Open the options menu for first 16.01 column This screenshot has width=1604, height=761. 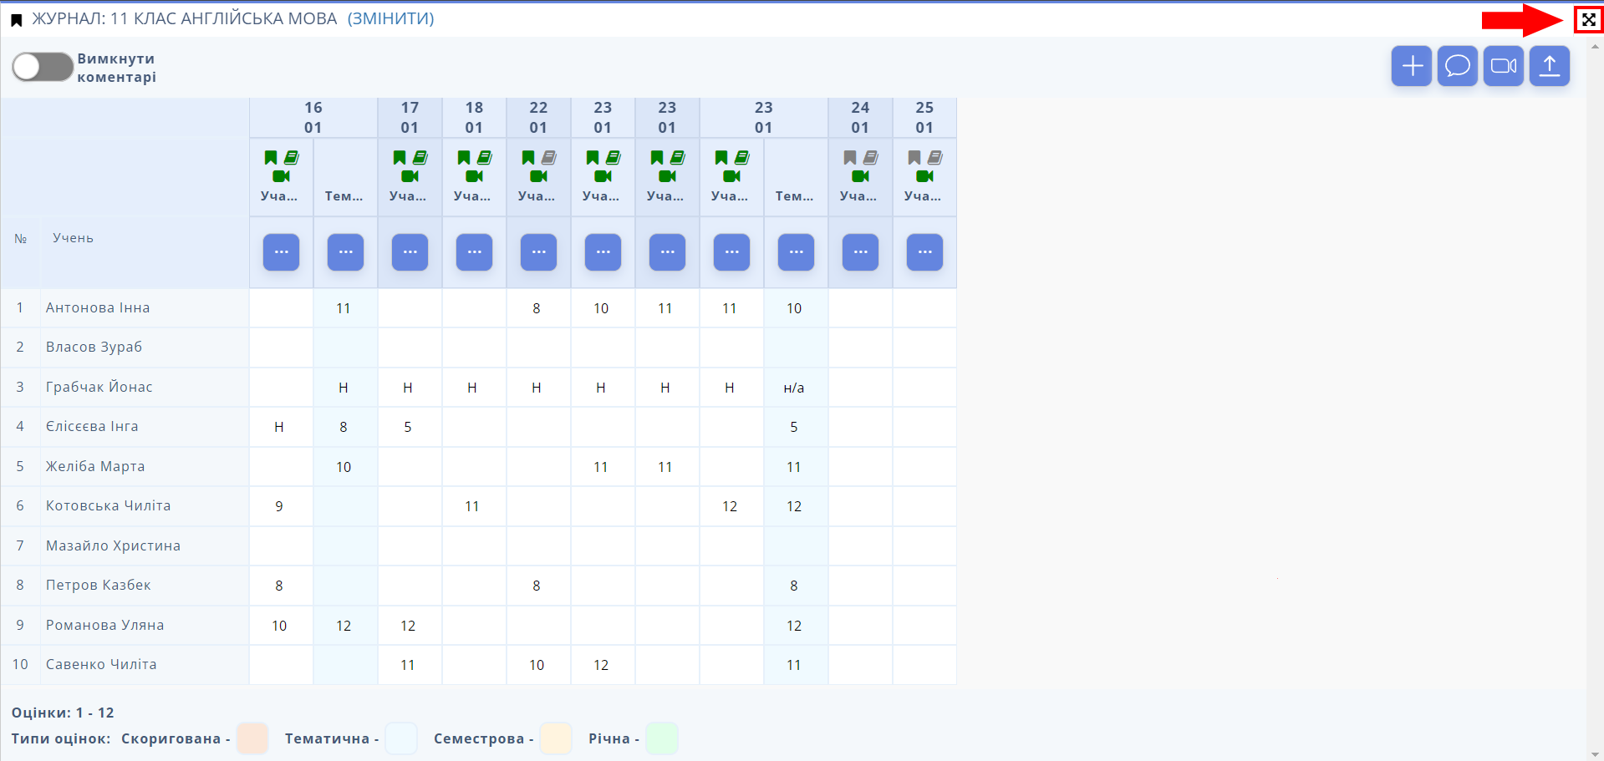[281, 252]
